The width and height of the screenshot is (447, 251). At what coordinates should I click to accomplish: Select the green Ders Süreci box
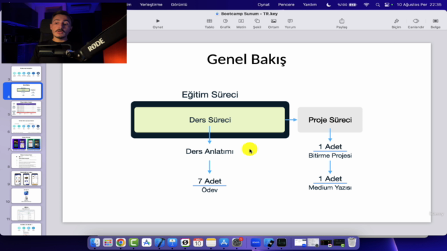pos(210,120)
